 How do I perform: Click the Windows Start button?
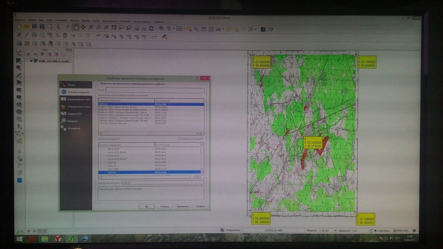(20, 239)
